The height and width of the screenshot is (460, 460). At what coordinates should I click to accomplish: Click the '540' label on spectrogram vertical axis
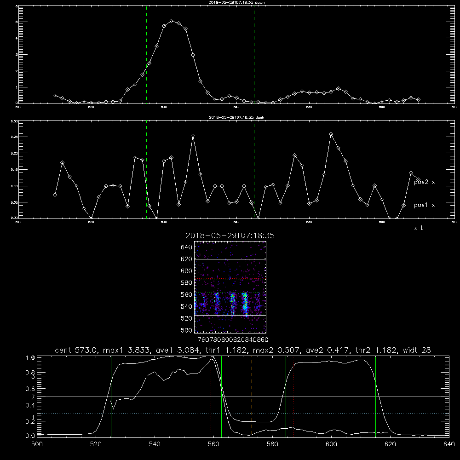click(x=187, y=306)
